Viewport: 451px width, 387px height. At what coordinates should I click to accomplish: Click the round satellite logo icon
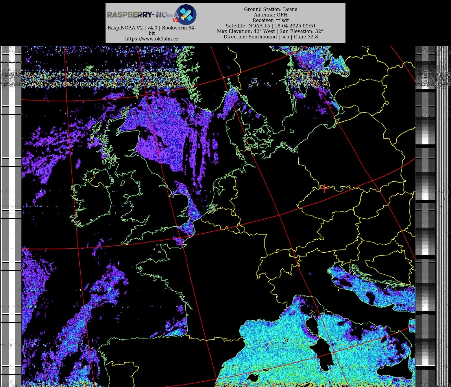186,14
